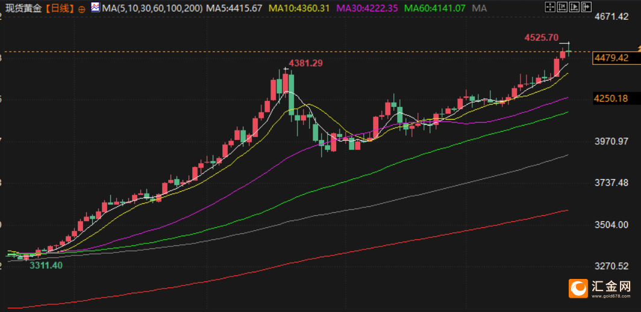This screenshot has height=312, width=641.
Task: Click the 3270.52 price axis label
Action: pos(611,266)
